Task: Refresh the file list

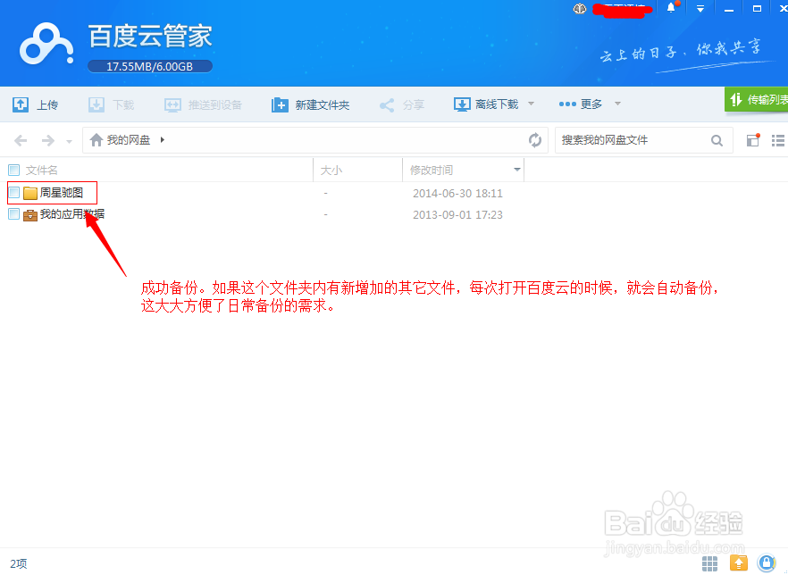Action: coord(535,140)
